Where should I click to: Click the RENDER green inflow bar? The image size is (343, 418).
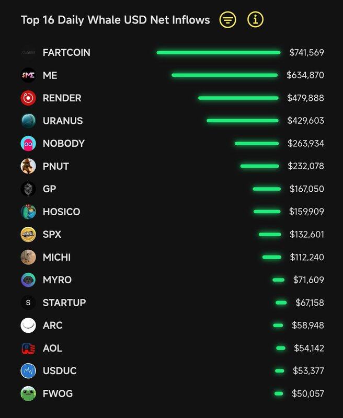click(238, 98)
